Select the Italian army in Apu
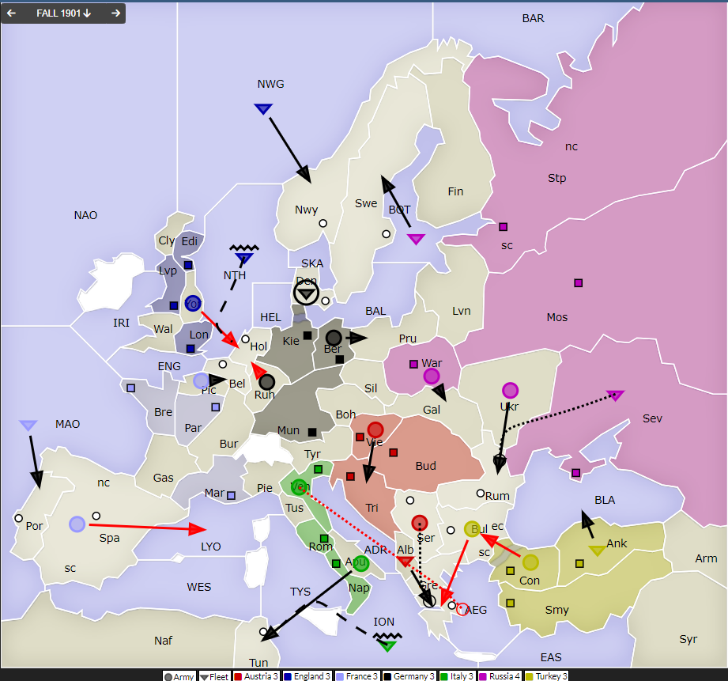The image size is (728, 681). [x=360, y=563]
